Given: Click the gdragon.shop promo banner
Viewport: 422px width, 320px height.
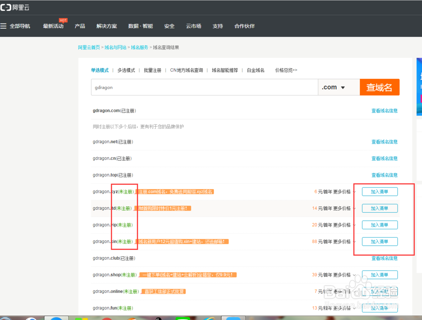Looking at the screenshot, I should pos(188,275).
